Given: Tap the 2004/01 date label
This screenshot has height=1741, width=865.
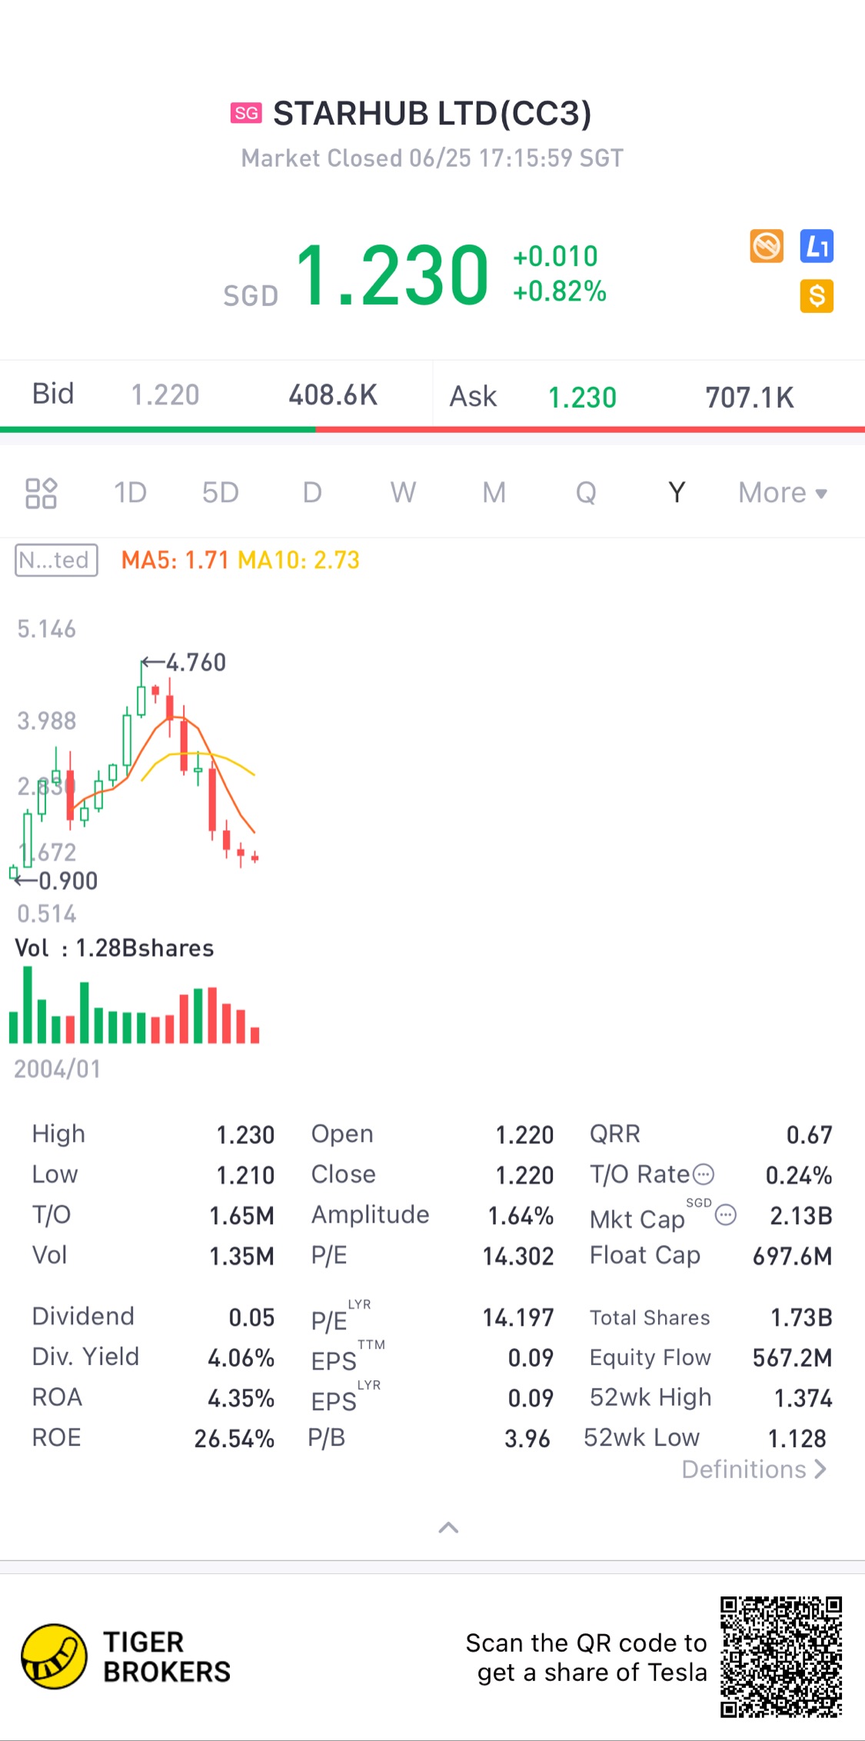Looking at the screenshot, I should 58,1068.
